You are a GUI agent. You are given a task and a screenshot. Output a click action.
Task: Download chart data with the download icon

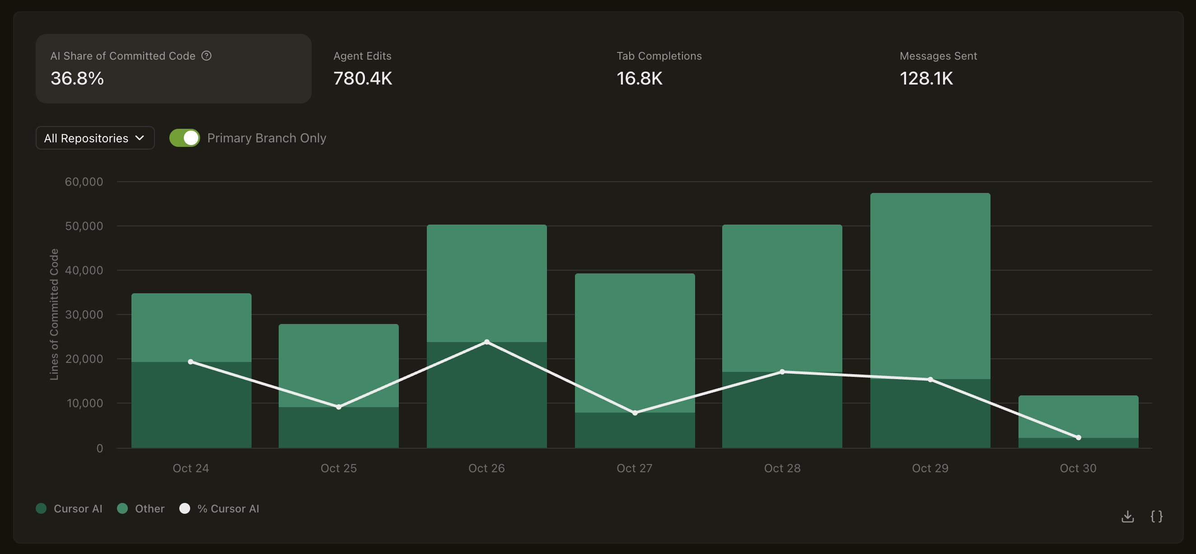[x=1128, y=516]
